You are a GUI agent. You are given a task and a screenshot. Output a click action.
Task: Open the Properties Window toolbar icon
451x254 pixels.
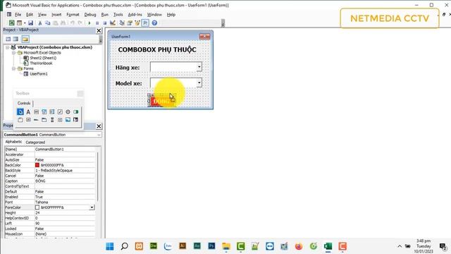tap(130, 23)
